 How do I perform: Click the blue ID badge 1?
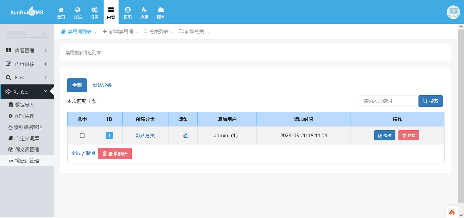tap(109, 136)
